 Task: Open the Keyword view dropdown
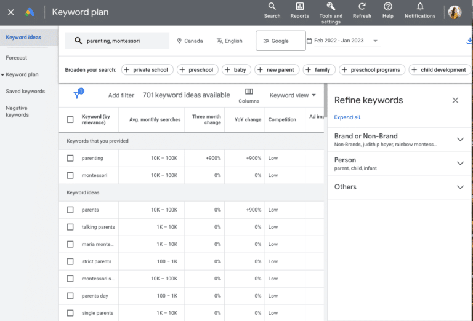tap(293, 95)
